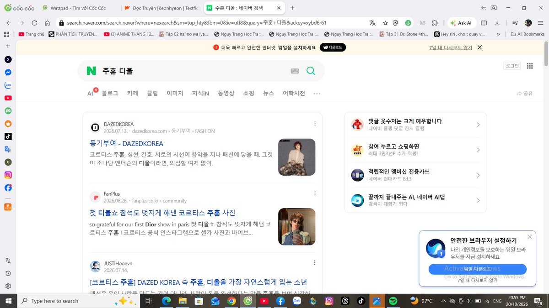The width and height of the screenshot is (549, 308).
Task: Close the 안전한 브라우저 설정하기 popup
Action: 530,237
